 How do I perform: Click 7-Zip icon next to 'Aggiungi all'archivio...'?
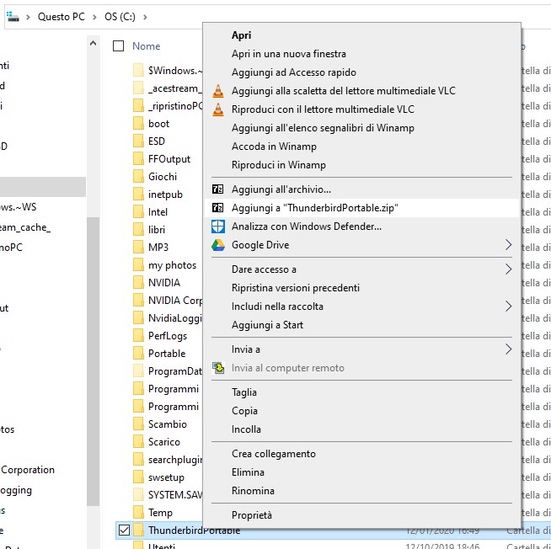[x=217, y=189]
